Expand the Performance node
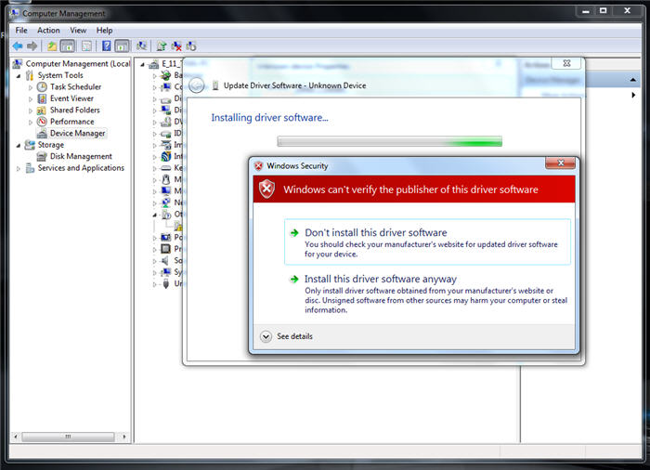Image resolution: width=650 pixels, height=470 pixels. click(31, 122)
